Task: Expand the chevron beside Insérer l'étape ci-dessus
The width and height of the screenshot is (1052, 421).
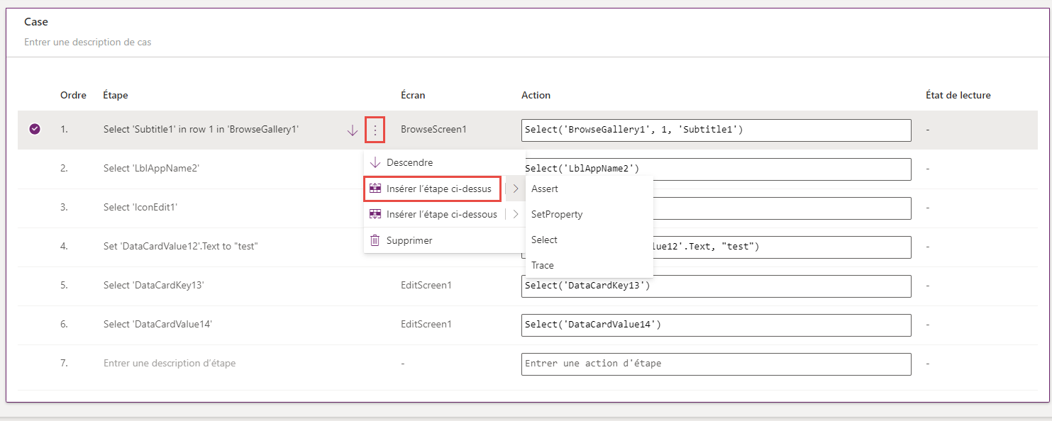Action: tap(516, 189)
